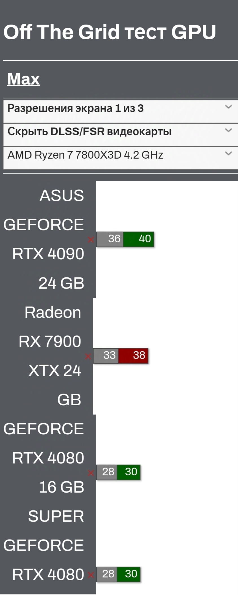Remove Radeon RX 7900 XTX via red X
238x595 pixels.
coord(88,356)
